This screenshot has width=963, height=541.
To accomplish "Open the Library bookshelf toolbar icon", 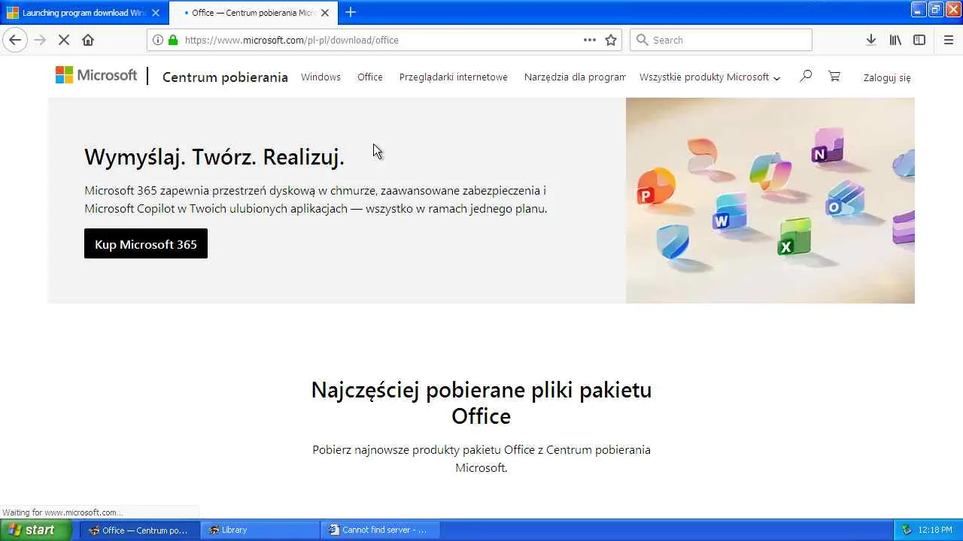I will pyautogui.click(x=895, y=40).
